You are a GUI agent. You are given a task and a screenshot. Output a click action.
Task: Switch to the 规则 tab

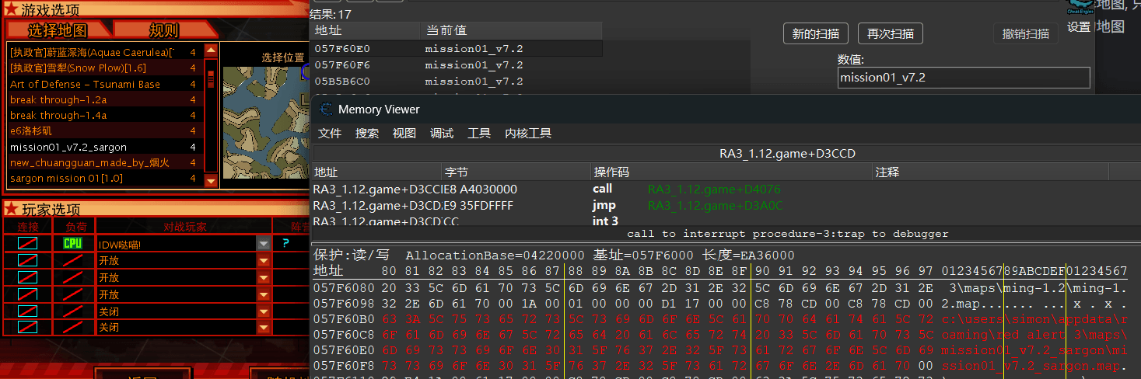164,30
